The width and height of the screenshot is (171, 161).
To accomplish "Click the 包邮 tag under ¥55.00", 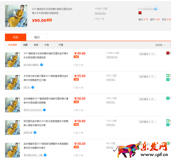I will (76, 79).
